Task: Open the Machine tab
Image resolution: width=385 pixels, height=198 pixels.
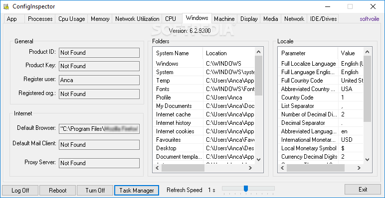Action: (224, 19)
